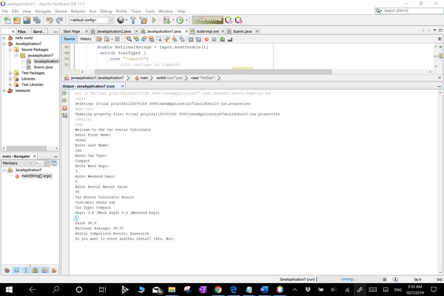Click the Stop Macro Recording square icon

coord(214,39)
